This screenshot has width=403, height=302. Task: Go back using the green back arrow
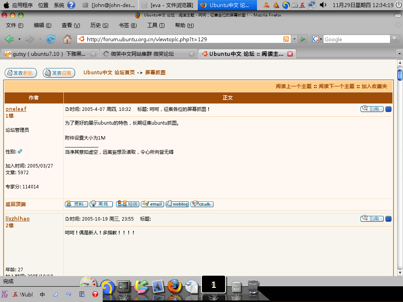9,39
